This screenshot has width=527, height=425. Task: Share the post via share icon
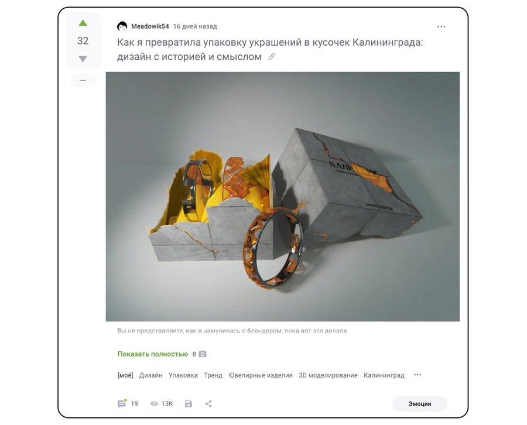tap(208, 404)
